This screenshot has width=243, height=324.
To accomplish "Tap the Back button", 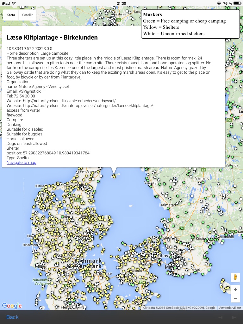I will [12, 317].
